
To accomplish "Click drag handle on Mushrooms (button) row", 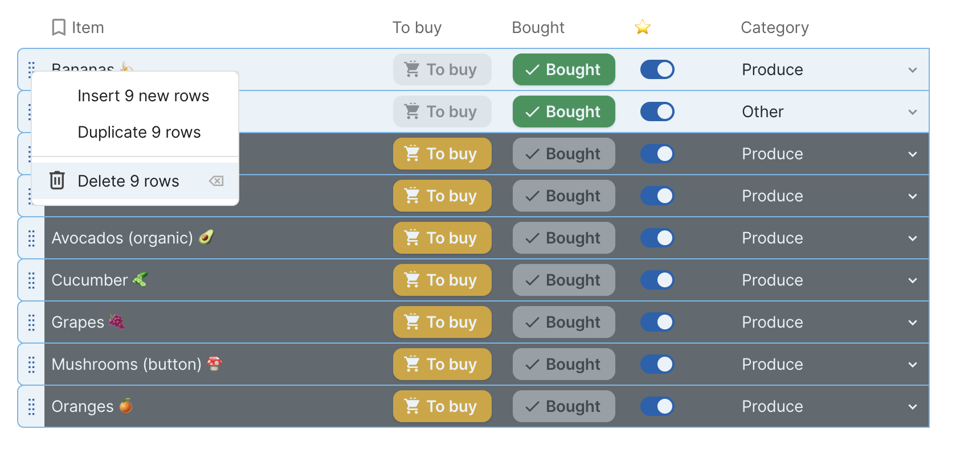I will pos(31,364).
